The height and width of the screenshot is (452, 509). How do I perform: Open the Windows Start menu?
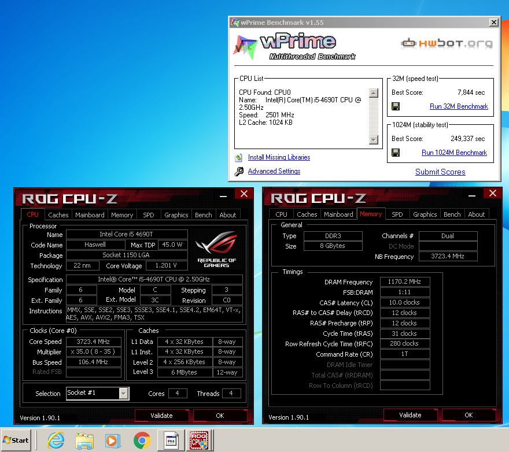[x=16, y=440]
